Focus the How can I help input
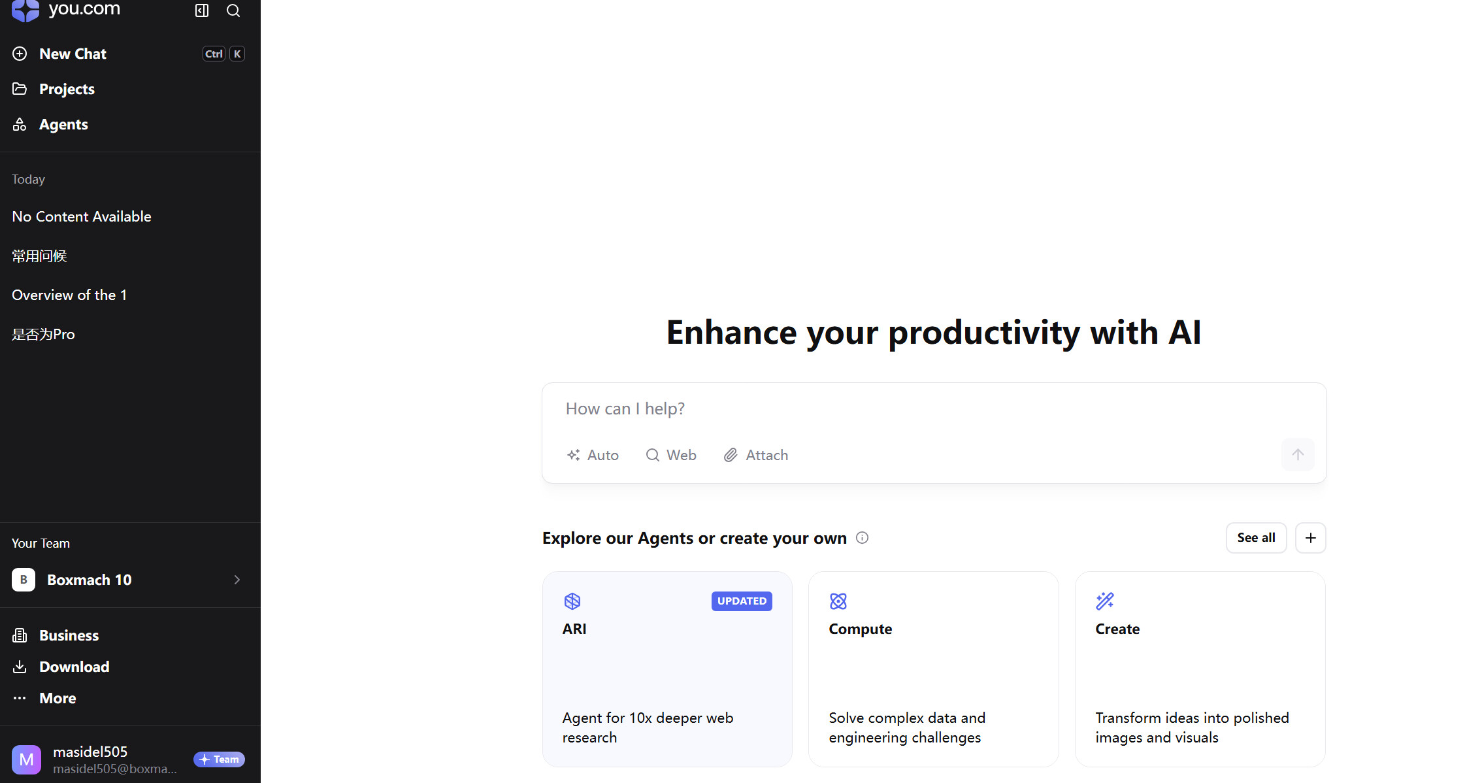 (915, 409)
